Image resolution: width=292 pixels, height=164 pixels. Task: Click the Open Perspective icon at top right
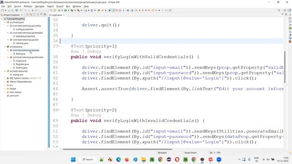point(285,10)
